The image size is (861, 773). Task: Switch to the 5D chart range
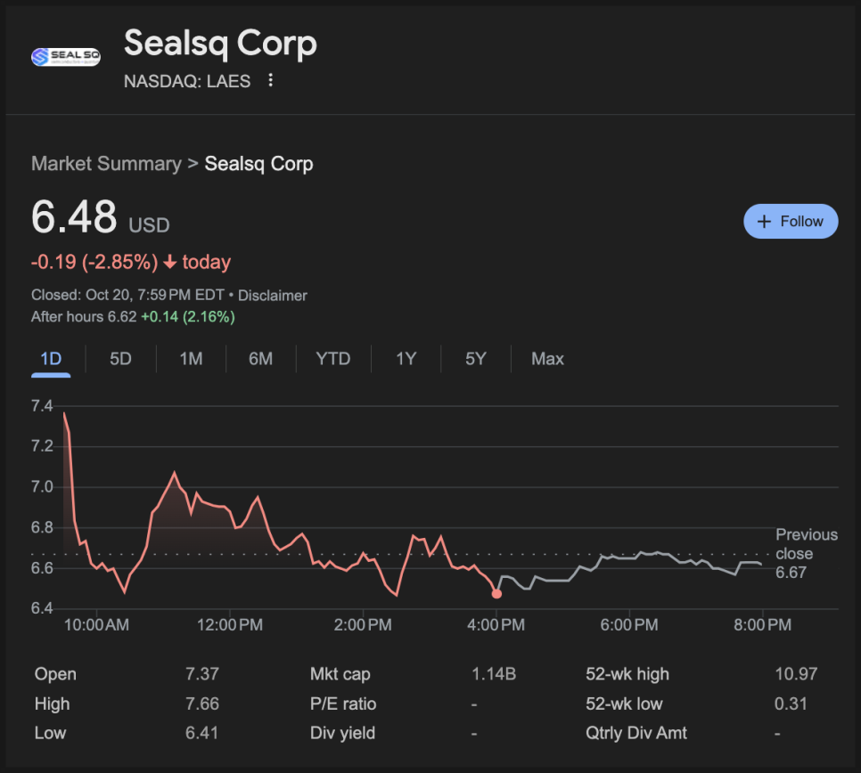click(120, 359)
